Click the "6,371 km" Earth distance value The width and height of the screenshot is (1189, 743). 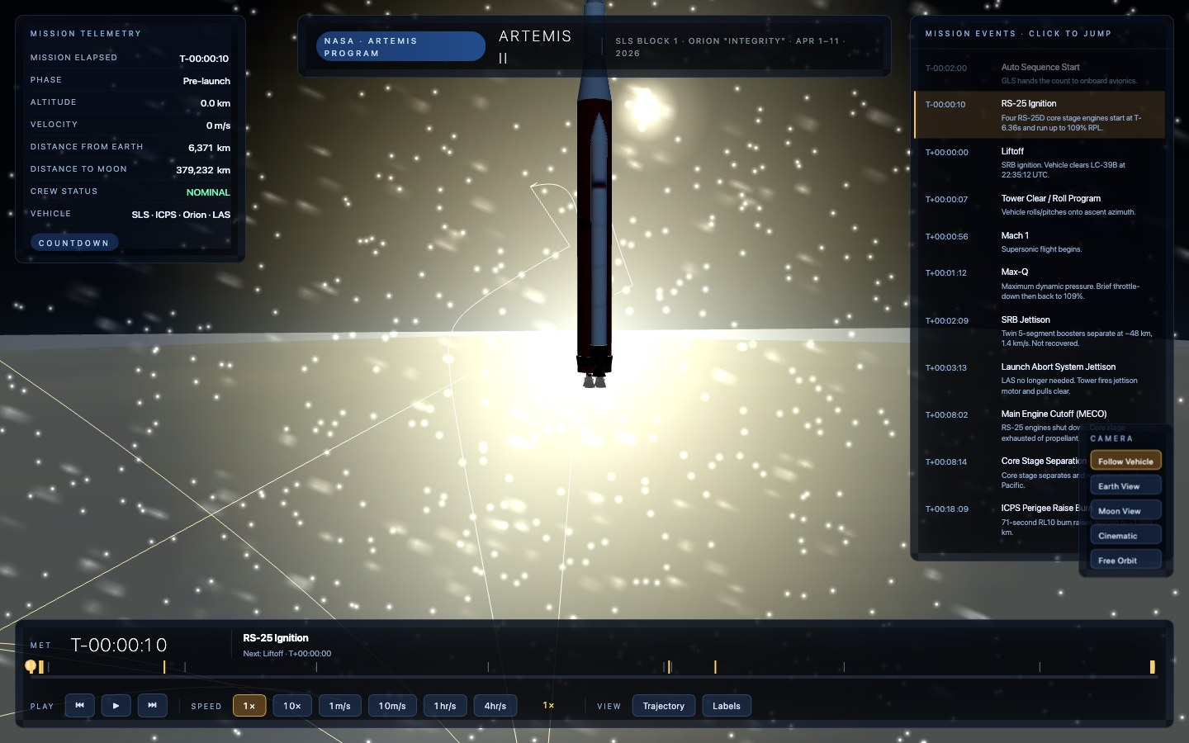209,148
